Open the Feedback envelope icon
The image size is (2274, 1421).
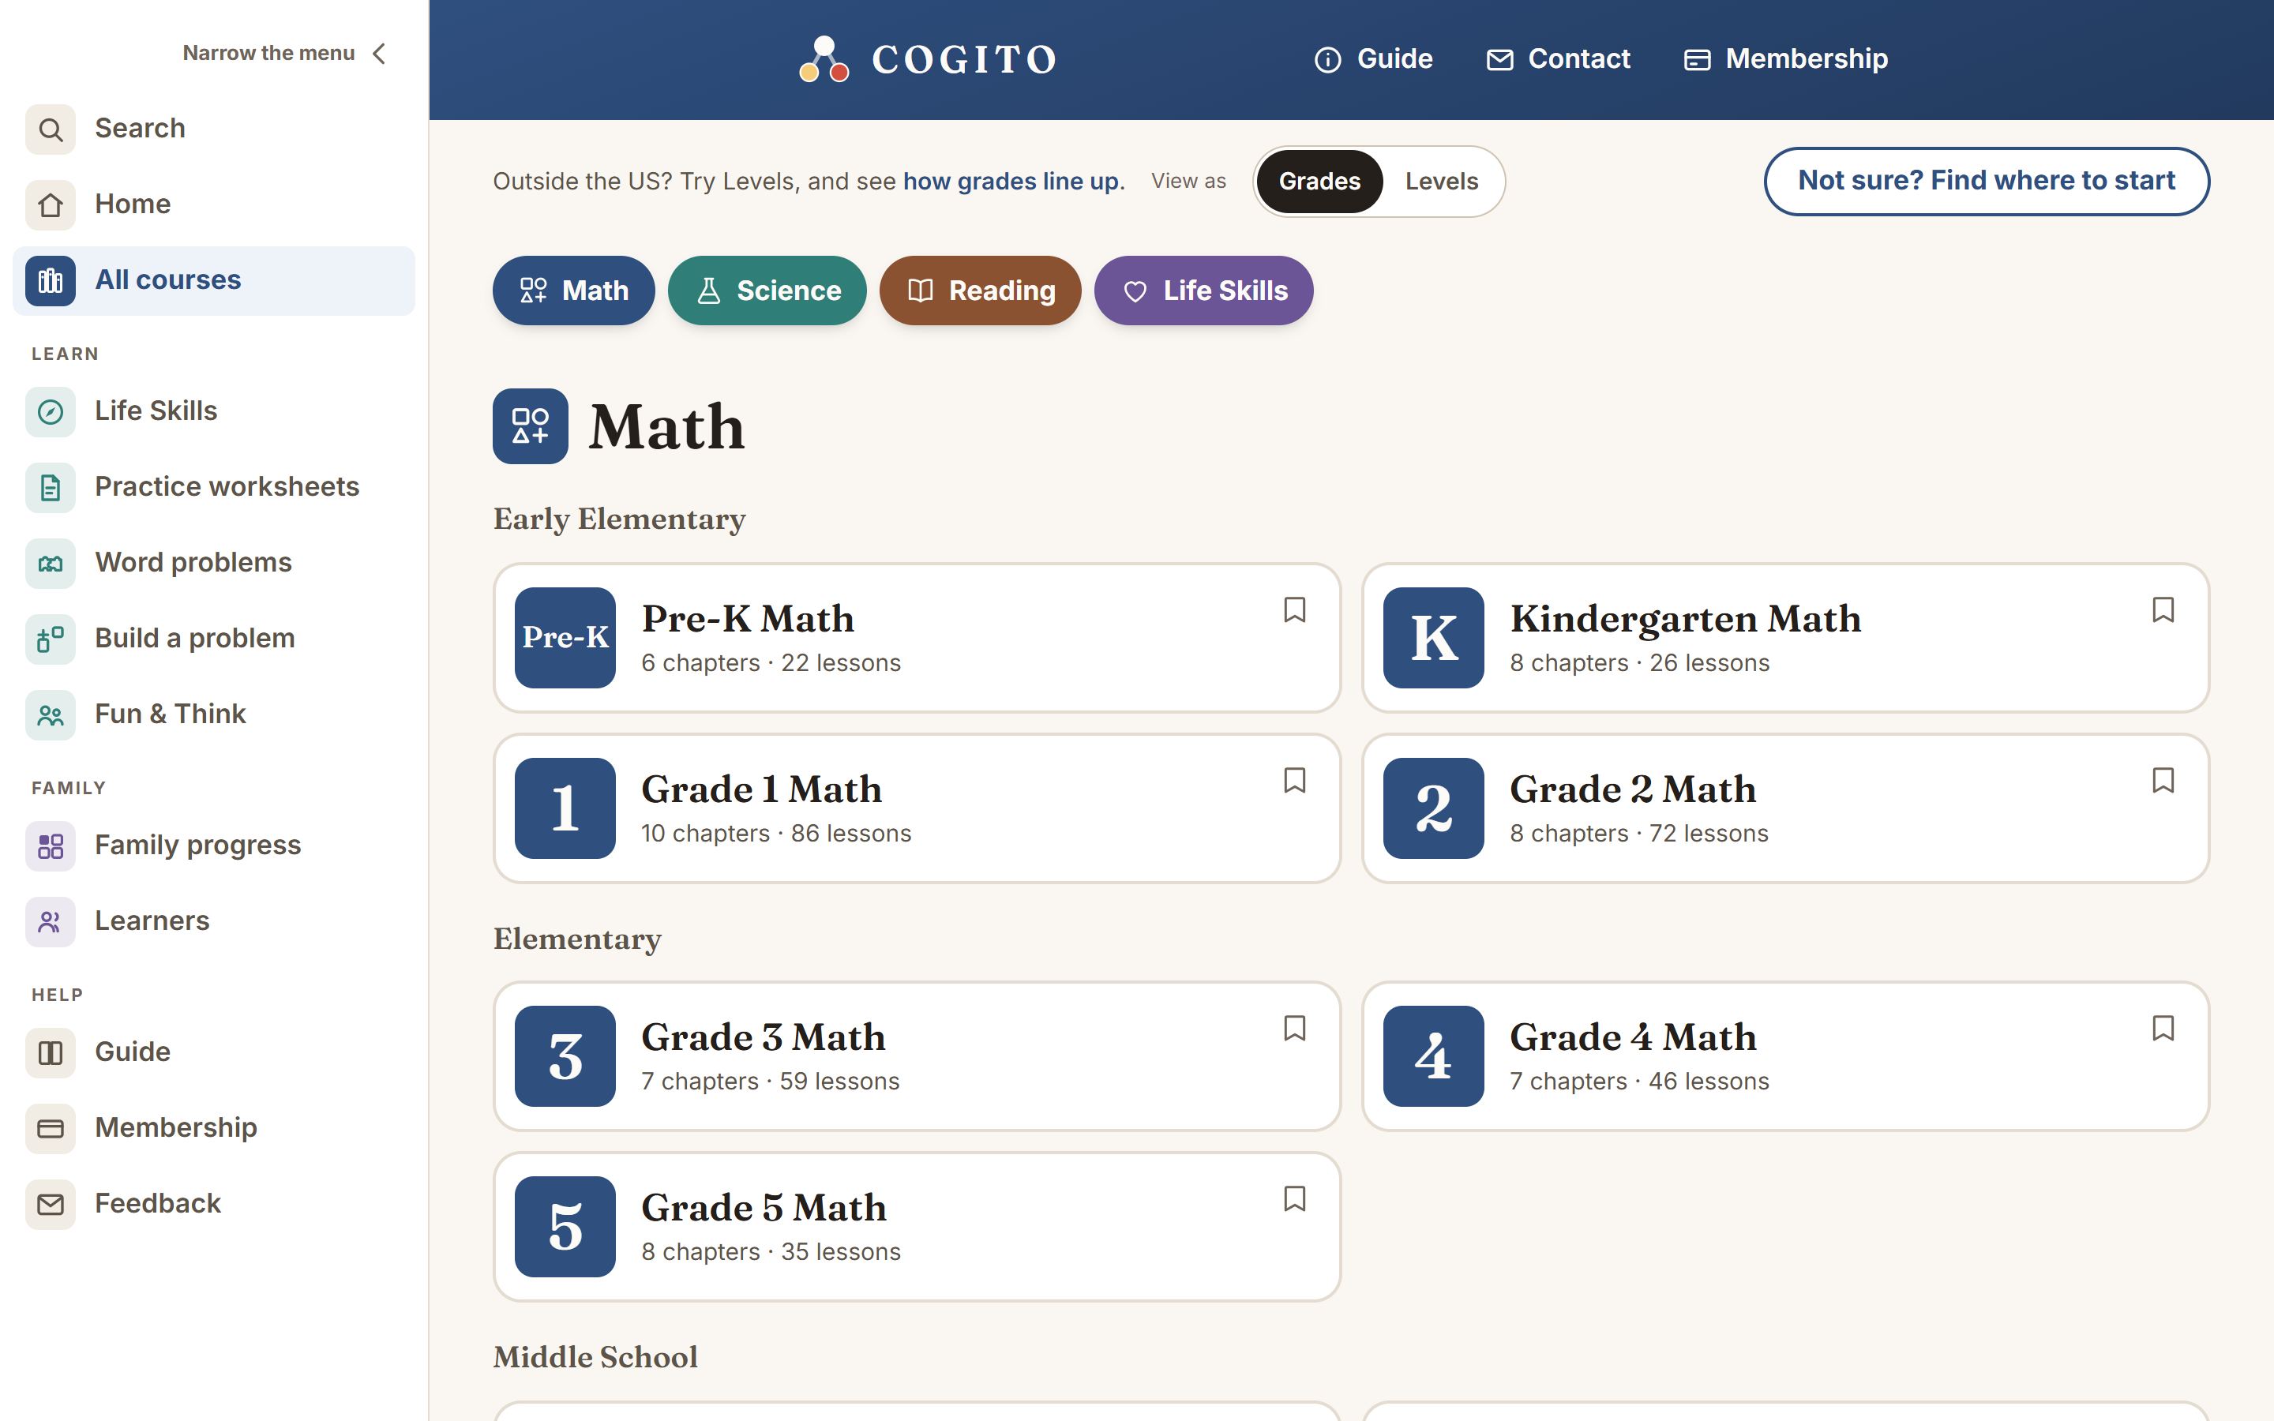[x=51, y=1205]
